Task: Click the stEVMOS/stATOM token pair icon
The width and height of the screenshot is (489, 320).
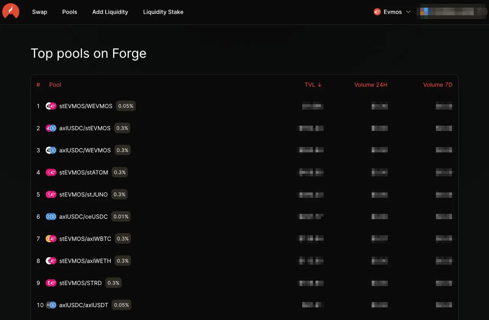Action: (x=51, y=173)
